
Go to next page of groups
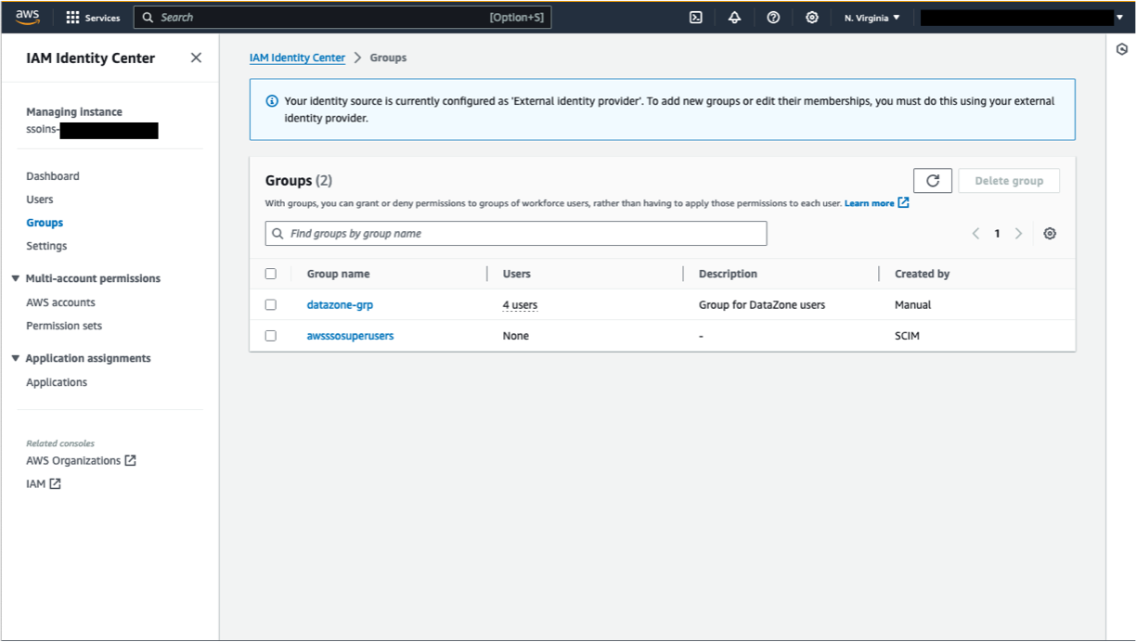[x=1018, y=234]
